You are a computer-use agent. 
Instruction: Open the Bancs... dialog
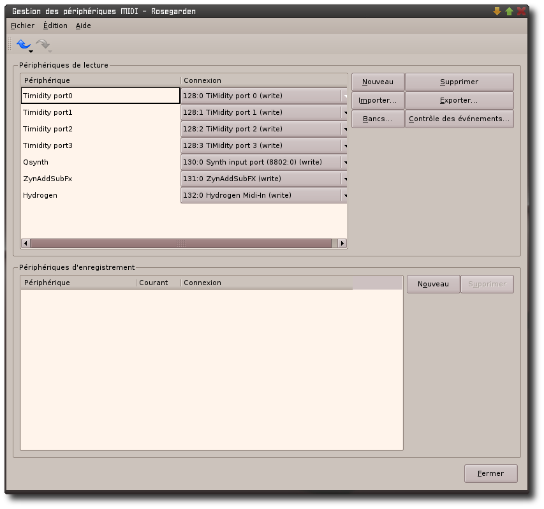pos(378,119)
